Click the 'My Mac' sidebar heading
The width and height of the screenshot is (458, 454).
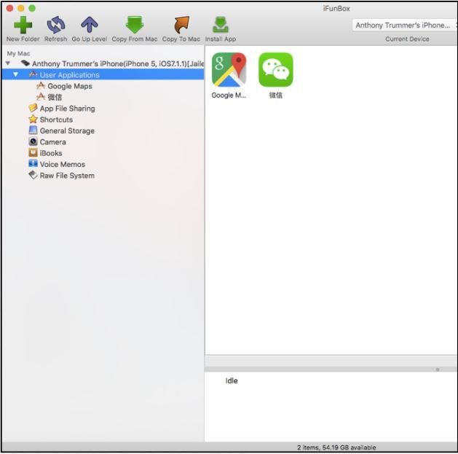(x=18, y=53)
